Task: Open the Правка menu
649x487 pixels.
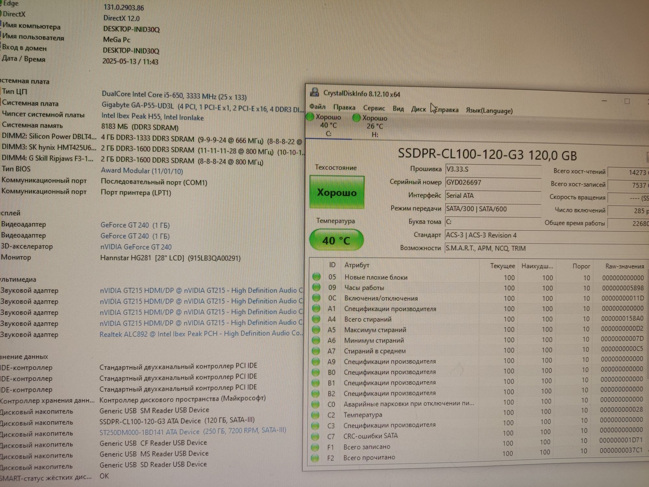Action: [x=344, y=107]
